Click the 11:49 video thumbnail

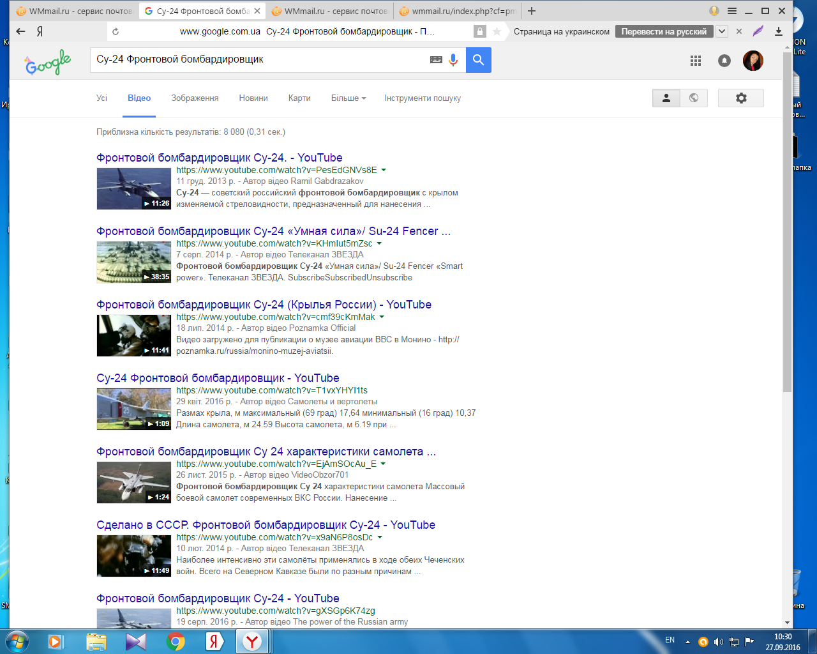point(134,556)
